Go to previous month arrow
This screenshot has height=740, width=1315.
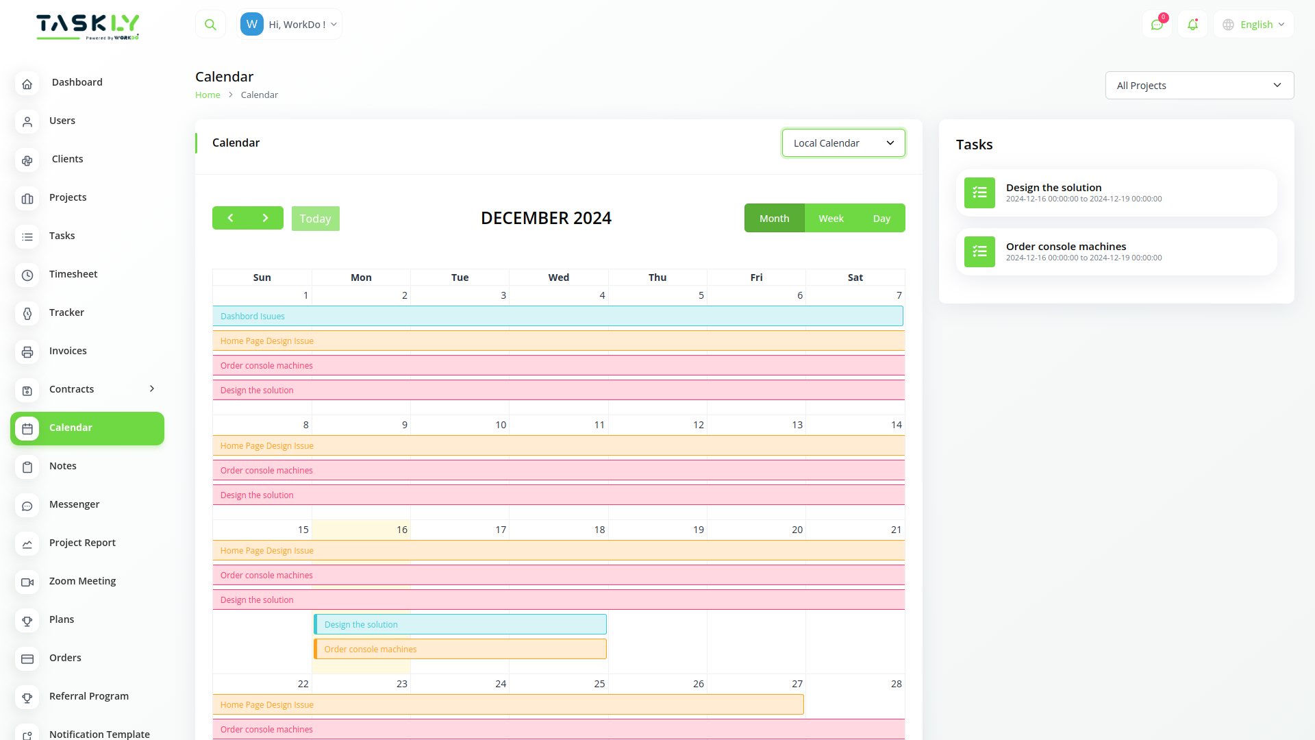pos(230,218)
